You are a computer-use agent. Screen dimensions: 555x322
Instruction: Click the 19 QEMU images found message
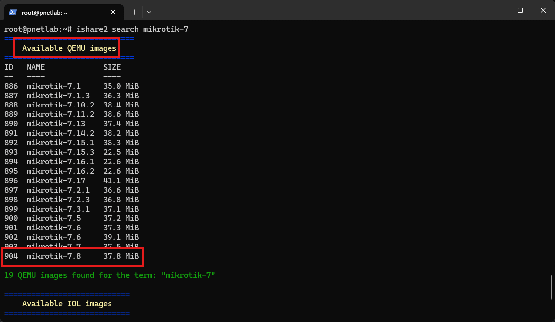click(x=110, y=275)
